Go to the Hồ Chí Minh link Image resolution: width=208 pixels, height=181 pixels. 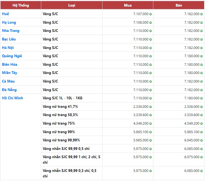12,98
